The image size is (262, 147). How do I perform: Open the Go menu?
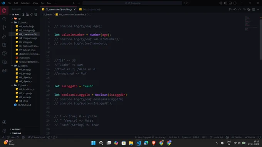click(x=42, y=3)
